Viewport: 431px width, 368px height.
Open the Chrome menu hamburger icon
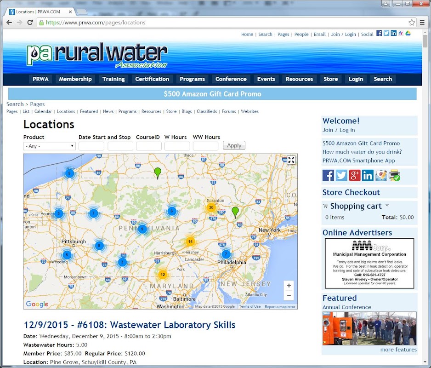[x=422, y=23]
